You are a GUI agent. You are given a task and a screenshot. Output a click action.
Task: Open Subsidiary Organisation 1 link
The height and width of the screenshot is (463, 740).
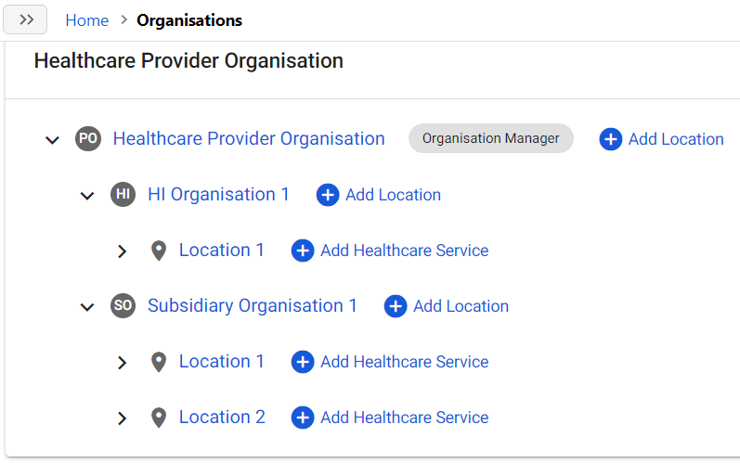click(252, 305)
